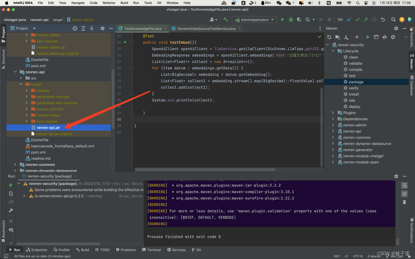Toggle the Bookmarks tool window stripe
The width and height of the screenshot is (415, 259).
click(x=3, y=231)
